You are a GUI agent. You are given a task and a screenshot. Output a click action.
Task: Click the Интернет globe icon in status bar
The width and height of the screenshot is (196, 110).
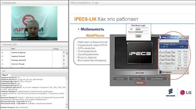pos(160,72)
